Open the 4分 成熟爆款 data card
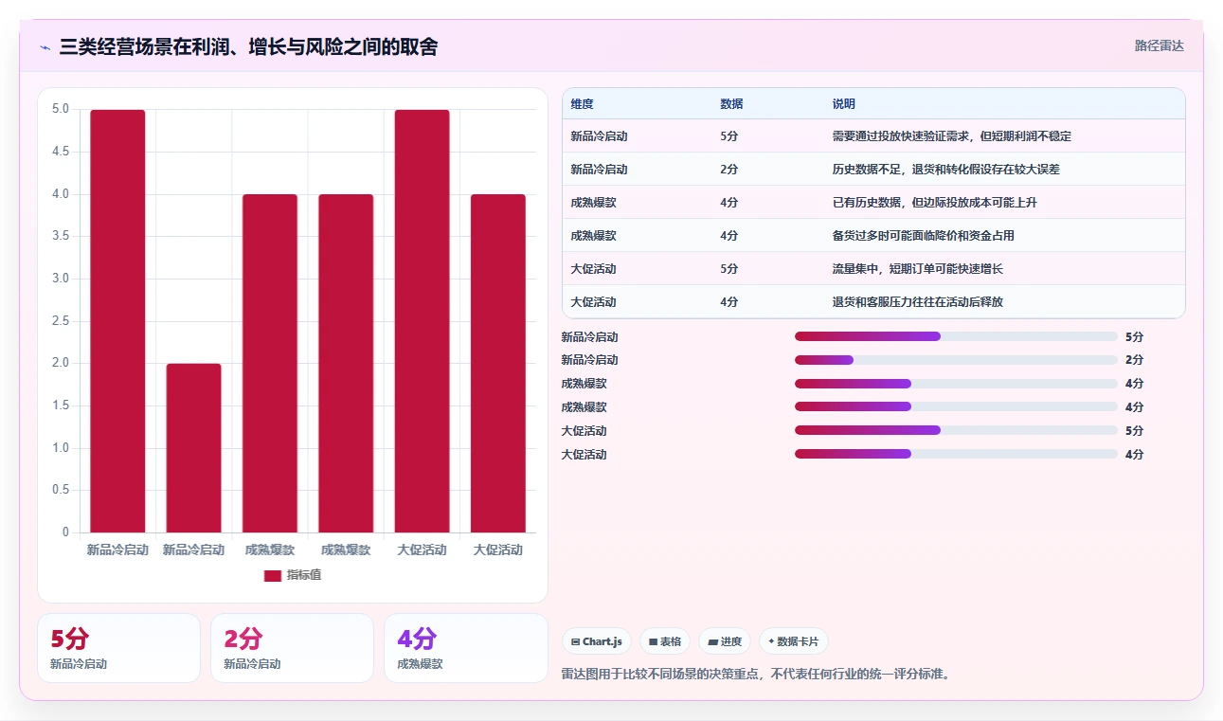Screen dimensions: 1223x721 tap(465, 648)
